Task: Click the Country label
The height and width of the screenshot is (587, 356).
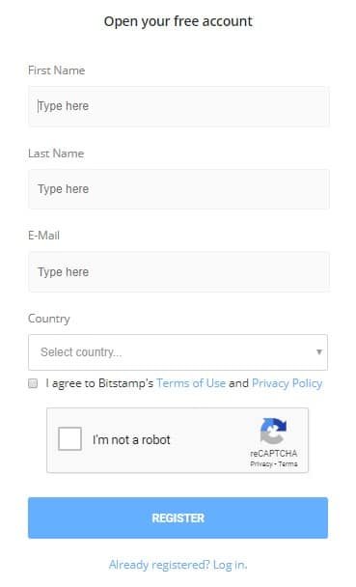Action: 49,319
